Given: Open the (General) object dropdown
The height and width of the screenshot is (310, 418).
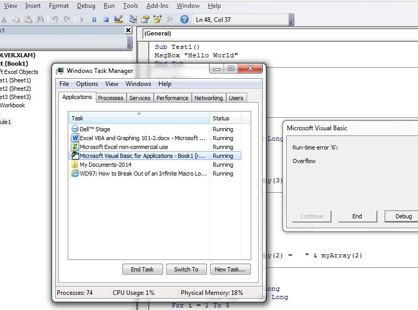Looking at the screenshot, I should pyautogui.click(x=280, y=33).
